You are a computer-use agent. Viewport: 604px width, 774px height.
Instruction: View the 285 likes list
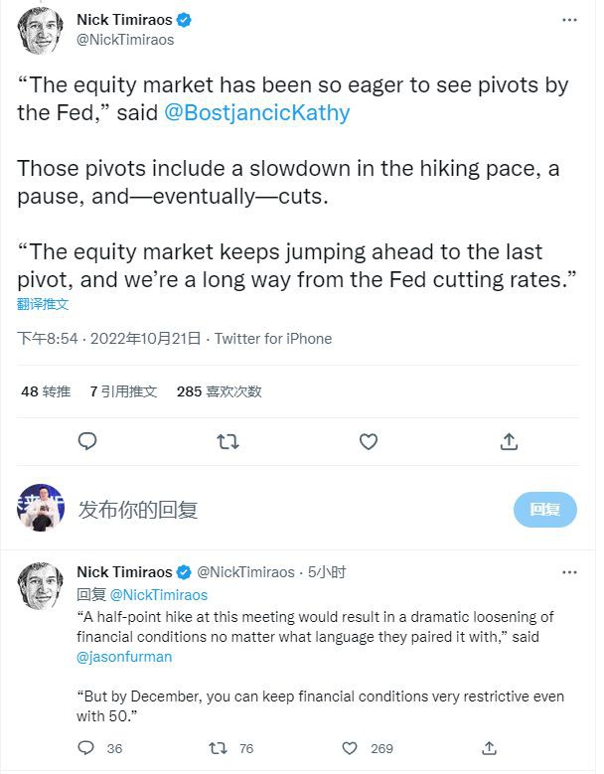pos(219,391)
